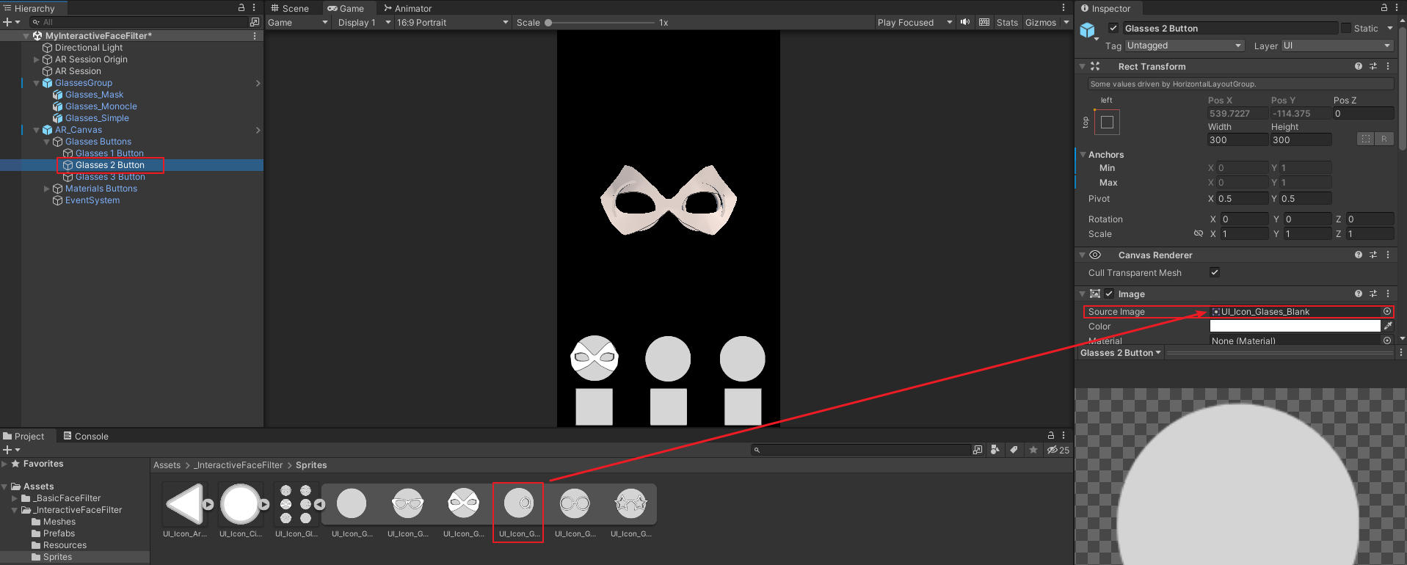1407x565 pixels.
Task: Open the Game view mode dropdown
Action: (x=298, y=22)
